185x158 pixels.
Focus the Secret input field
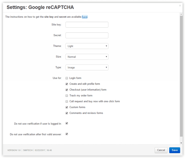(87, 35)
